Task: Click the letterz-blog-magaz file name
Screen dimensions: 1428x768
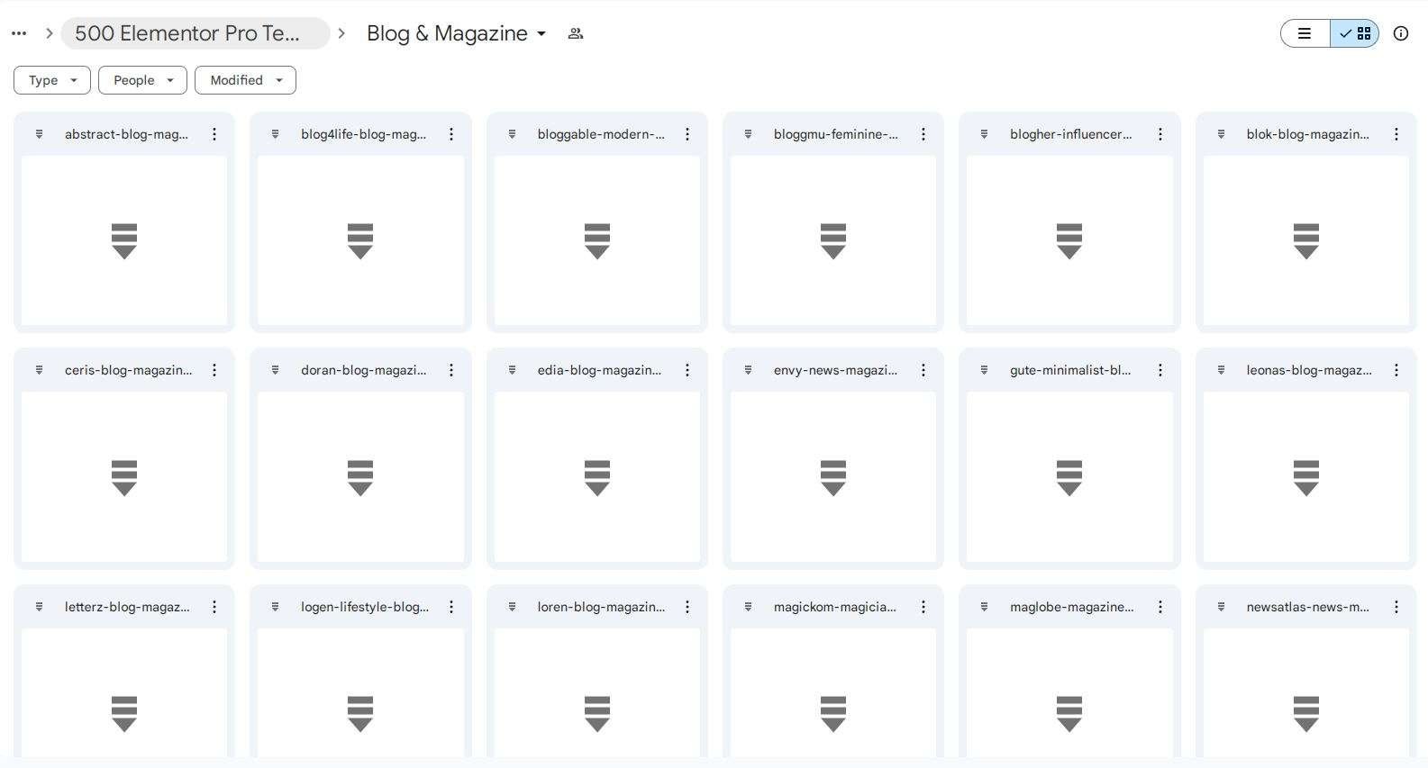Action: (x=127, y=607)
